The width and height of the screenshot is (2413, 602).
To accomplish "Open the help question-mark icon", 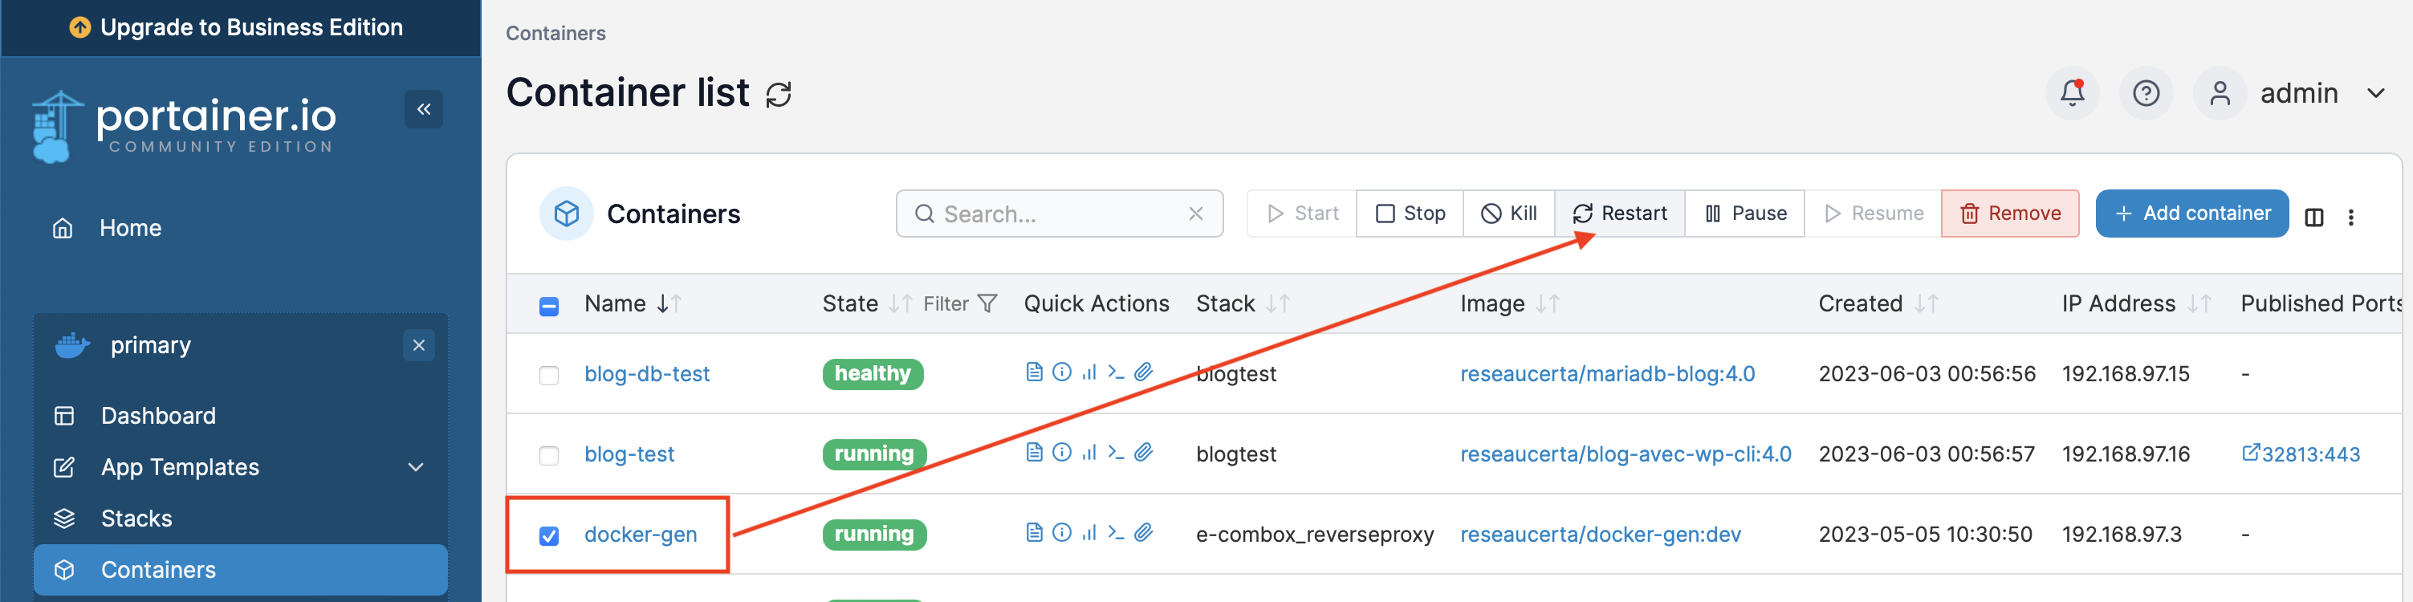I will point(2146,92).
